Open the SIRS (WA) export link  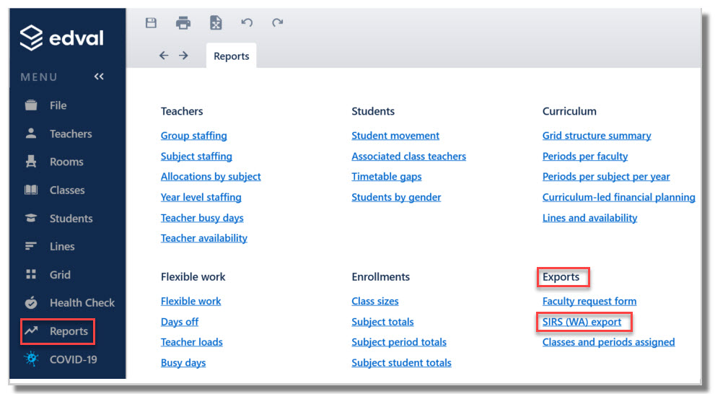coord(582,322)
